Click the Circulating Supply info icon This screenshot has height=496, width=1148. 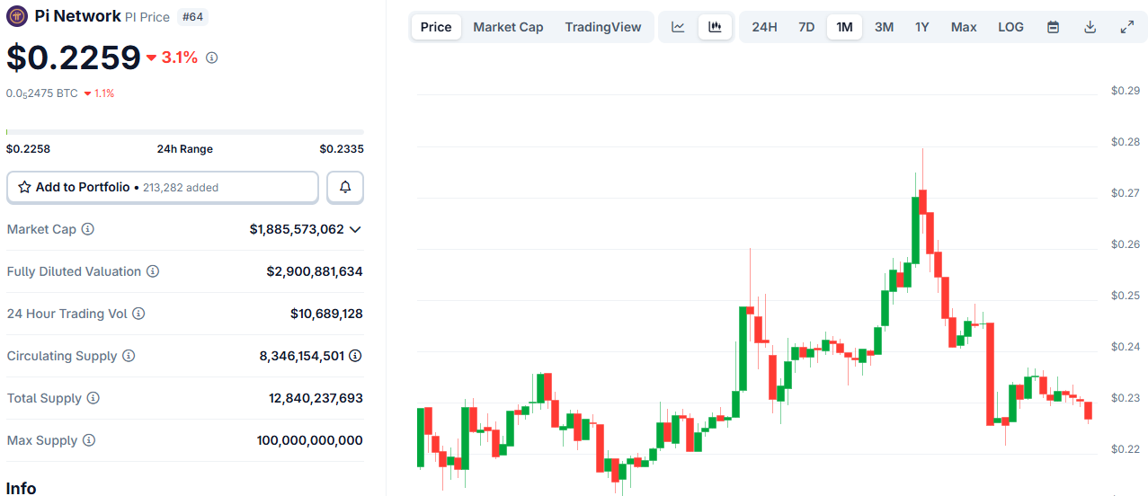tap(129, 356)
